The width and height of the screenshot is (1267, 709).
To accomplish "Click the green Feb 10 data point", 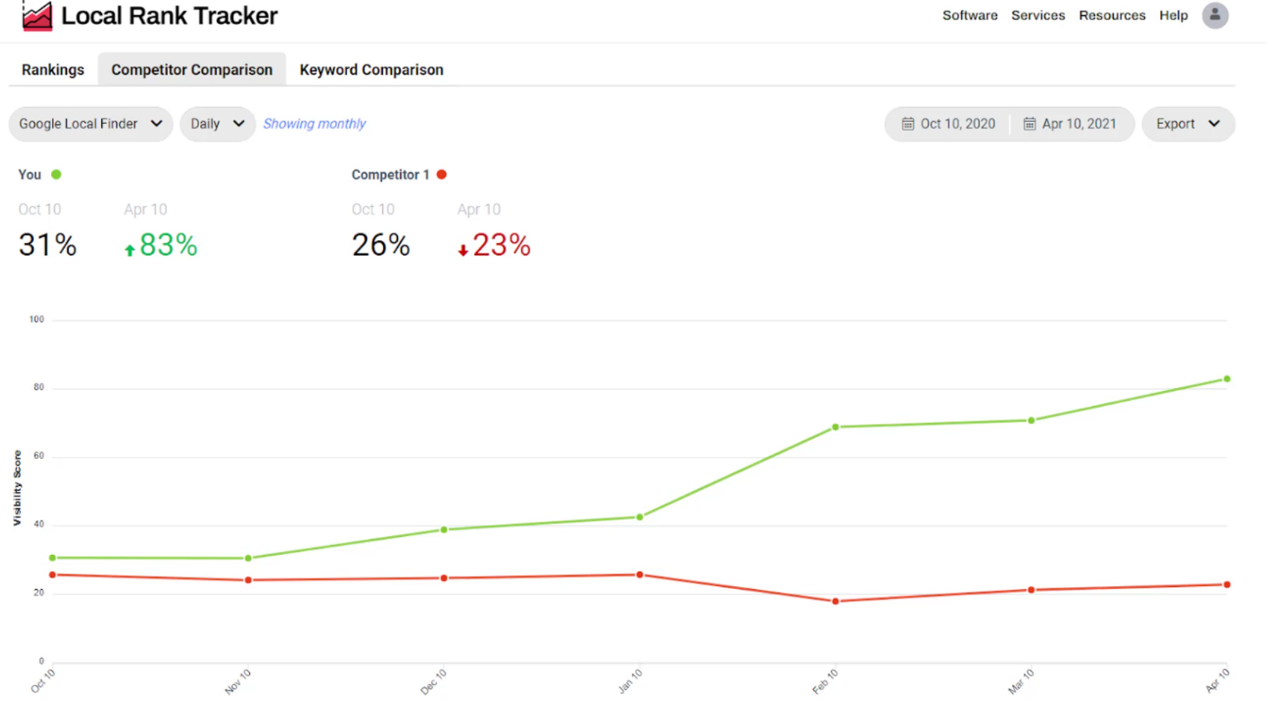I will click(x=836, y=427).
